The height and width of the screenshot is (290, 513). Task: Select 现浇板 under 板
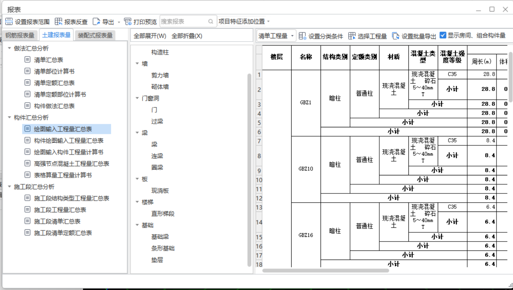pyautogui.click(x=160, y=191)
